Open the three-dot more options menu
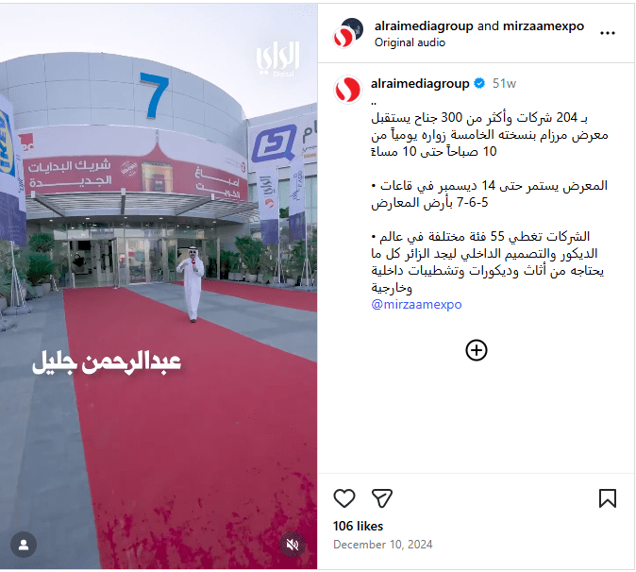The height and width of the screenshot is (572, 636). click(x=607, y=33)
